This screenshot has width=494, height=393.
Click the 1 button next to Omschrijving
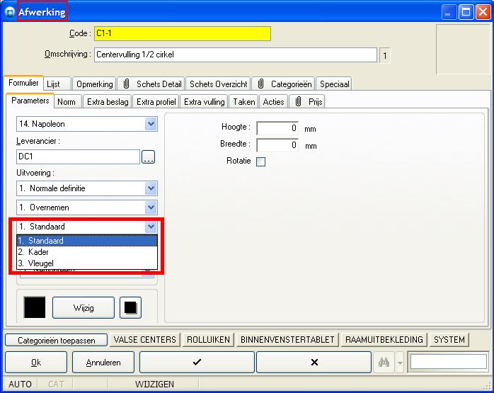(x=385, y=56)
